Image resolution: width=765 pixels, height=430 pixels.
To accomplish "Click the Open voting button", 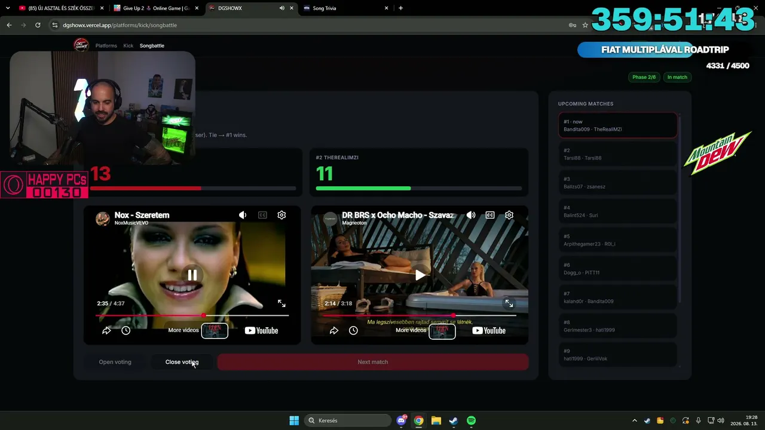I will pos(115,362).
